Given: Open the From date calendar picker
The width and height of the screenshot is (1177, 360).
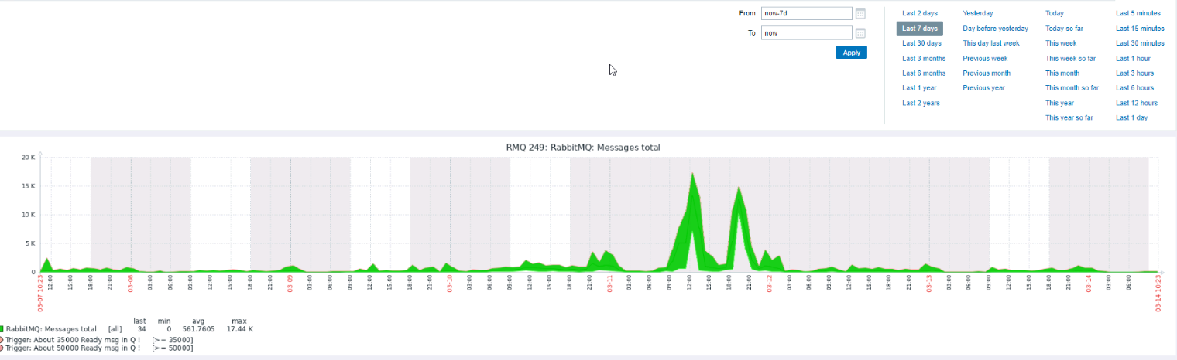Looking at the screenshot, I should point(860,13).
